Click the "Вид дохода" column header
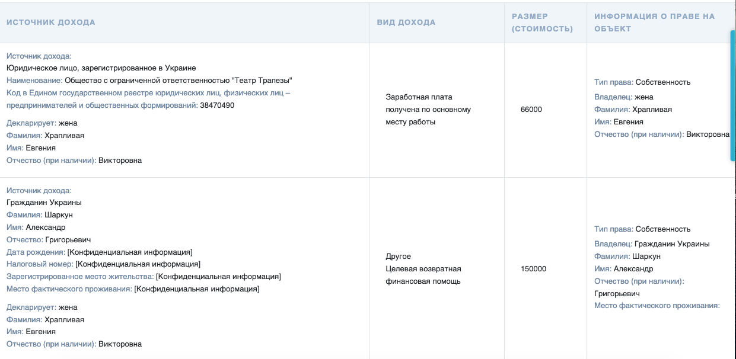Image resolution: width=736 pixels, height=359 pixels. (406, 23)
